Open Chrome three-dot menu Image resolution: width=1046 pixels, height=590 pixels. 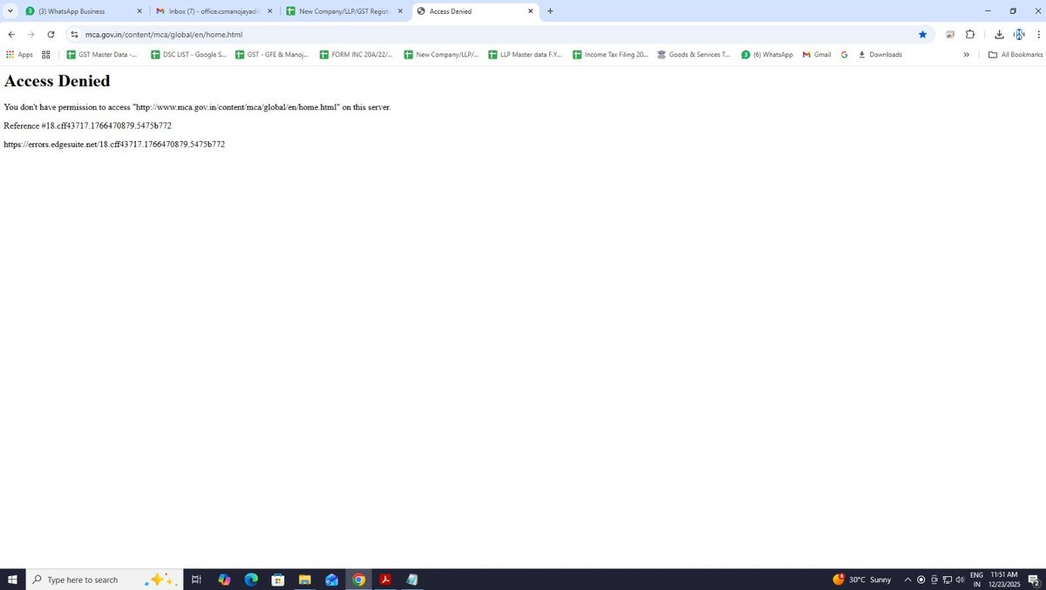[1038, 34]
